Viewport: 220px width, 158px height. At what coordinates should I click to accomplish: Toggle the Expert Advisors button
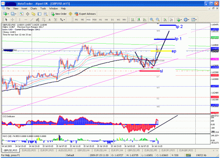85,14
